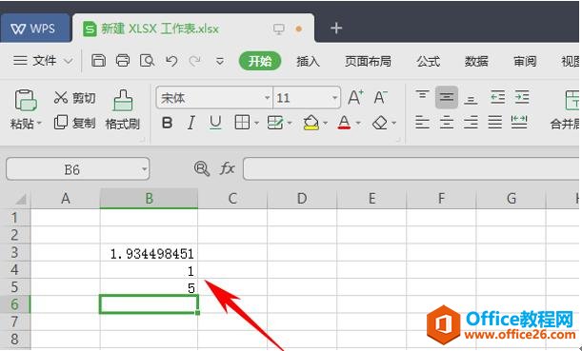The width and height of the screenshot is (582, 351).
Task: Click the Borders grid icon
Action: tap(242, 123)
